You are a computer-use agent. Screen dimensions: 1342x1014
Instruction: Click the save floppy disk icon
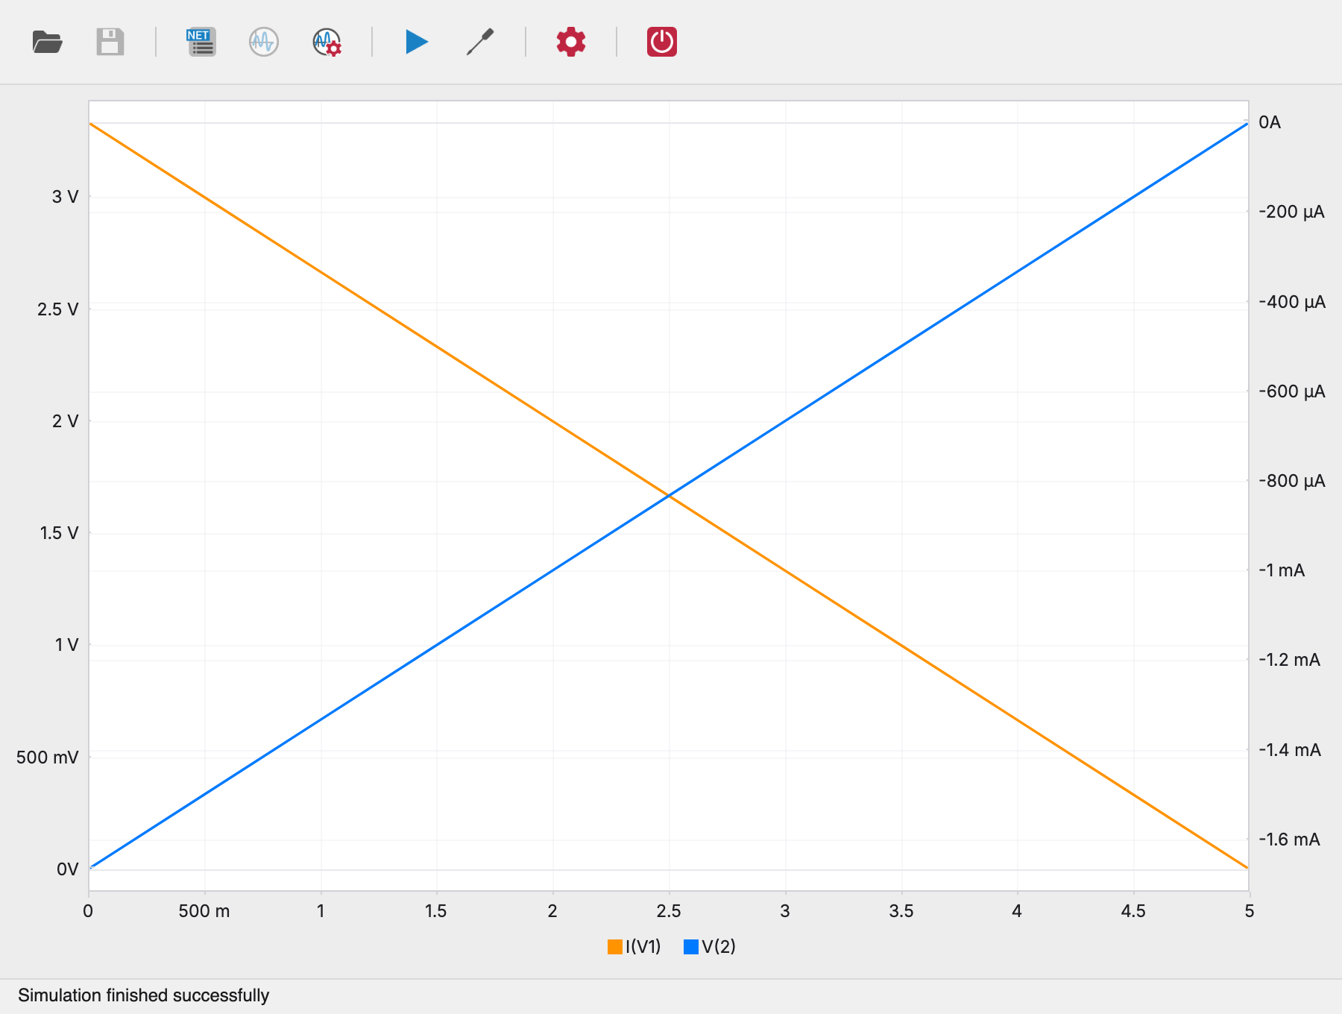click(110, 42)
